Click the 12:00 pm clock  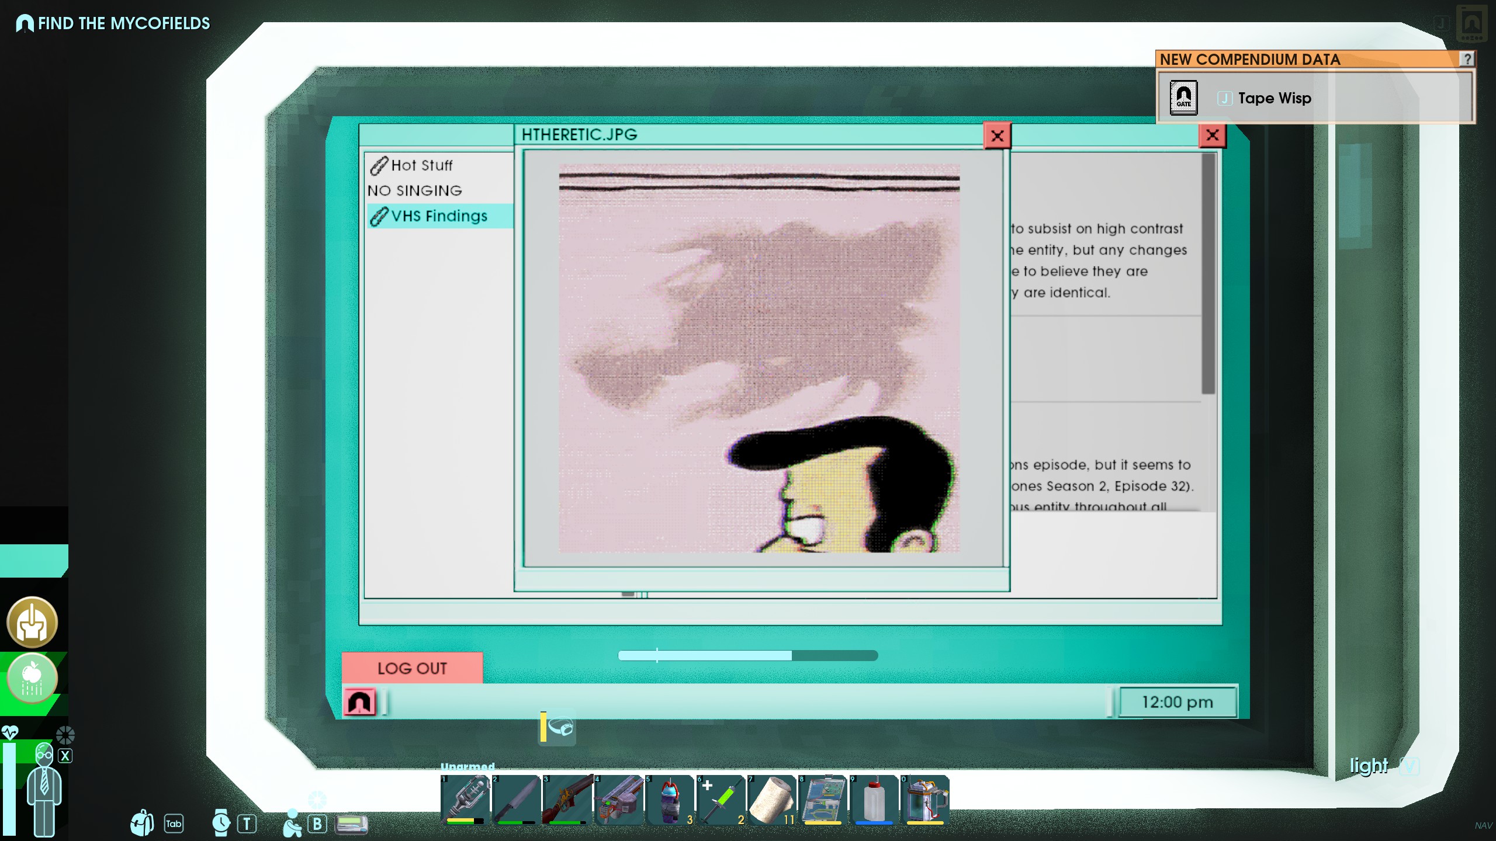tap(1178, 702)
